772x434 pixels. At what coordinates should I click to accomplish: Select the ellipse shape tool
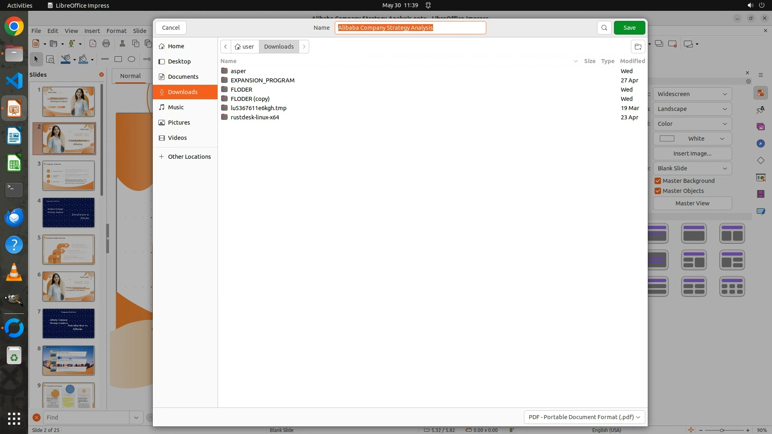[131, 59]
